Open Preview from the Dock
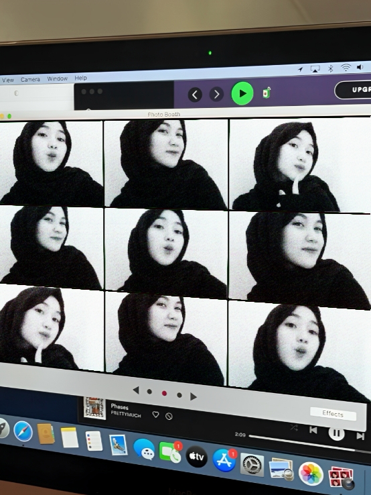Viewport: 371px width, 495px height. (281, 469)
